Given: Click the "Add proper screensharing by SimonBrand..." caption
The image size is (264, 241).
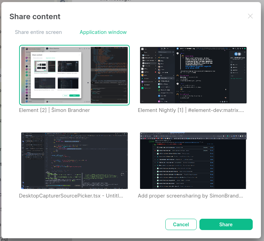Looking at the screenshot, I should click(x=190, y=196).
